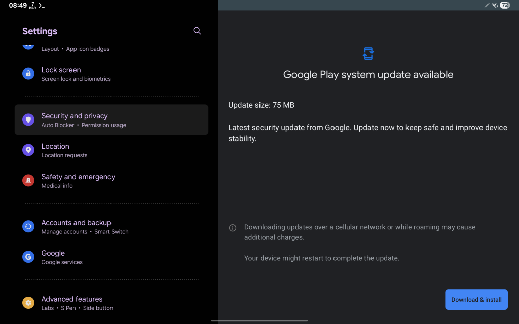This screenshot has width=519, height=324.
Task: Tap the pen icon in status bar
Action: pos(487,5)
